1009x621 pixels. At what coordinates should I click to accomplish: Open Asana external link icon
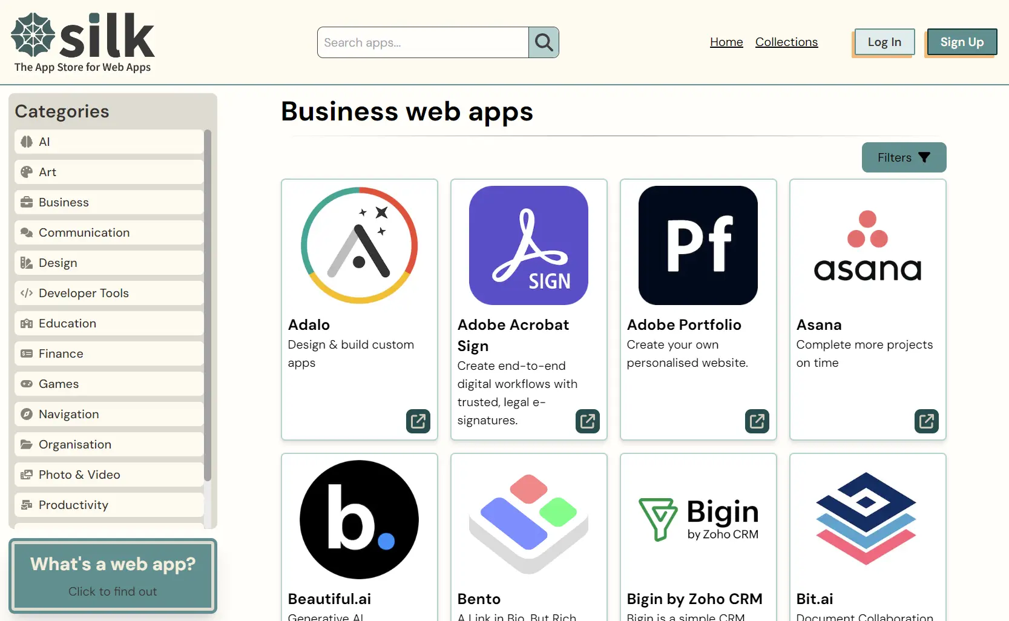[x=927, y=421]
